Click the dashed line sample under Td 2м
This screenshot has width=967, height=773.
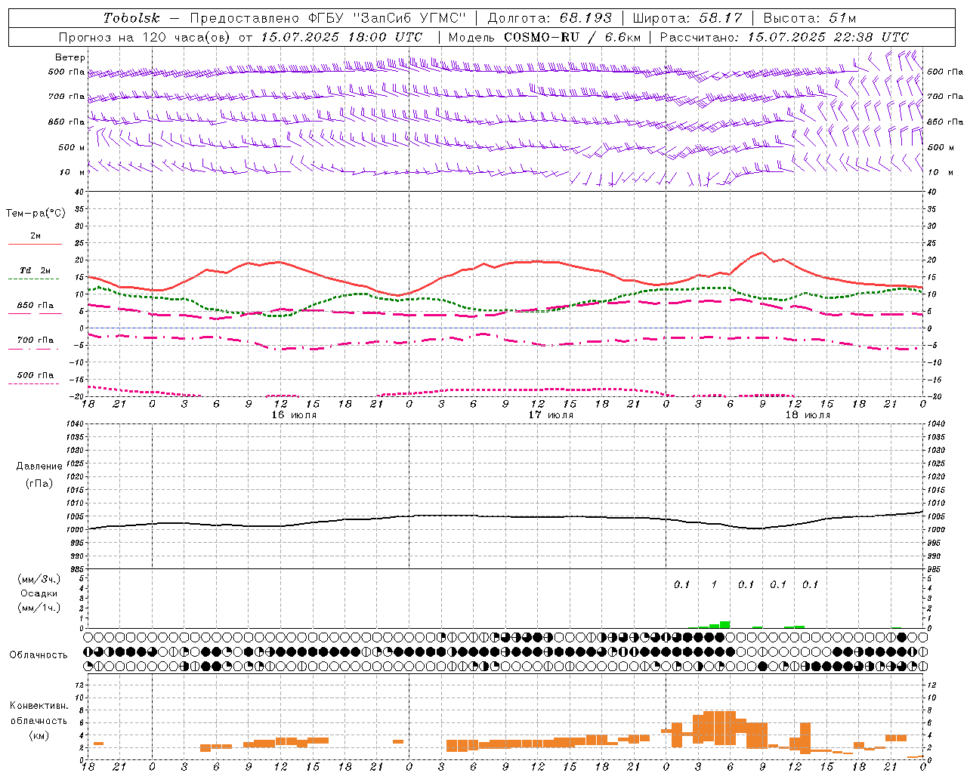[x=33, y=279]
